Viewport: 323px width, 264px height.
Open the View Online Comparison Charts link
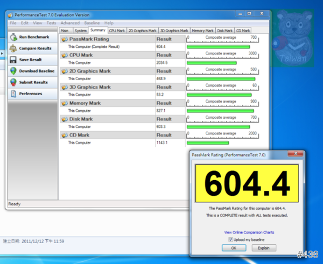pyautogui.click(x=249, y=232)
